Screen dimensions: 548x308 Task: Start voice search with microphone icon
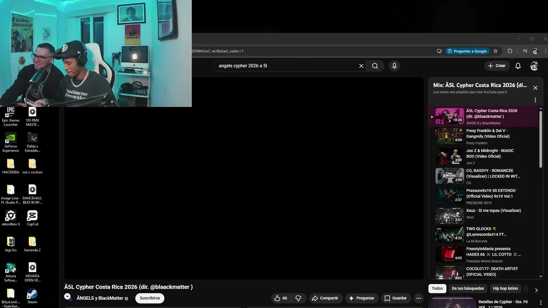[394, 66]
